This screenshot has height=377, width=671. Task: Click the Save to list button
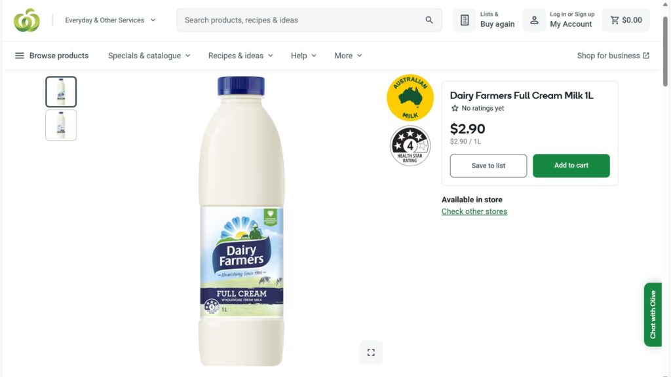click(488, 166)
